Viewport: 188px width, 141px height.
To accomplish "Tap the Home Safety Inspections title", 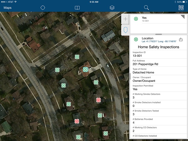I will pyautogui.click(x=159, y=47).
